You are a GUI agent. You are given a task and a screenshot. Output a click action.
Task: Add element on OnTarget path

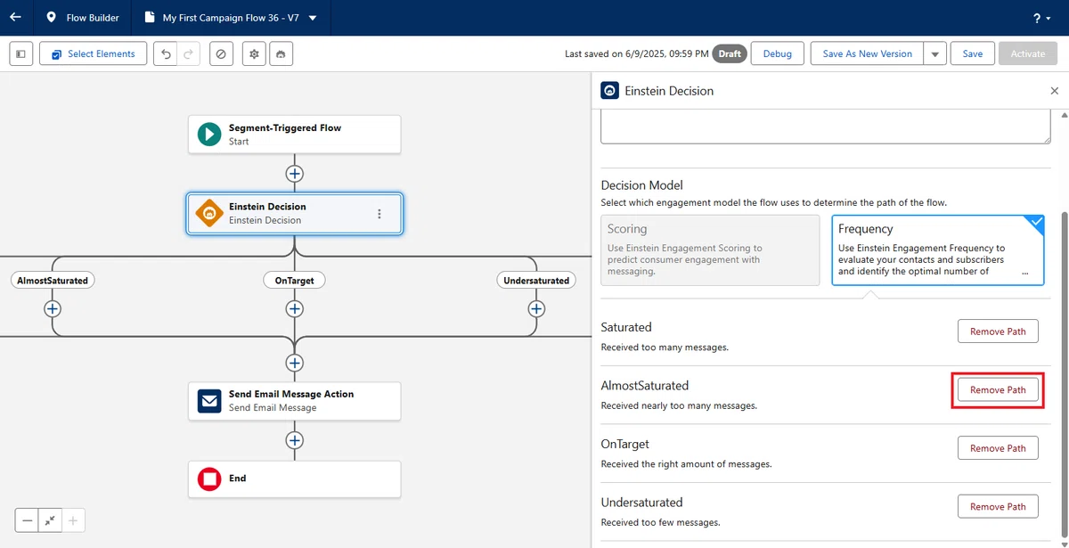295,309
